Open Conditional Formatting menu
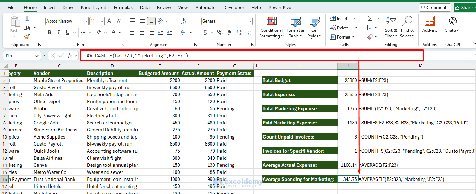The height and width of the screenshot is (194, 476). pyautogui.click(x=271, y=27)
